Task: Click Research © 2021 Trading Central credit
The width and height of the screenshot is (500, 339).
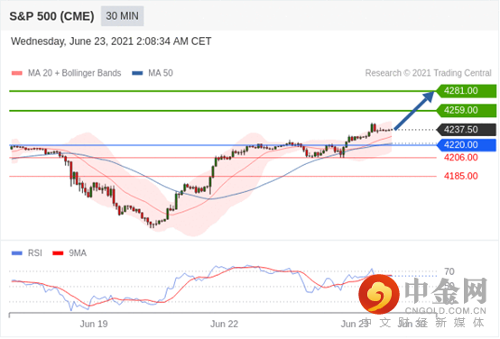Action: (x=429, y=73)
